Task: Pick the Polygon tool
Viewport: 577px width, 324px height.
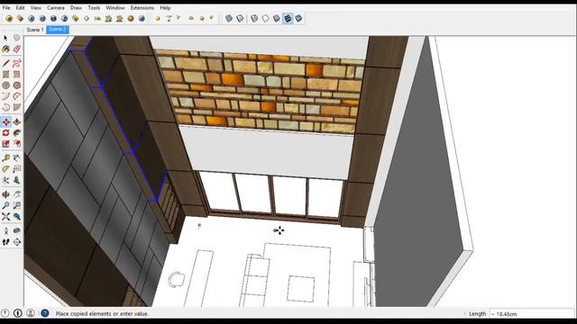Action: pyautogui.click(x=16, y=85)
